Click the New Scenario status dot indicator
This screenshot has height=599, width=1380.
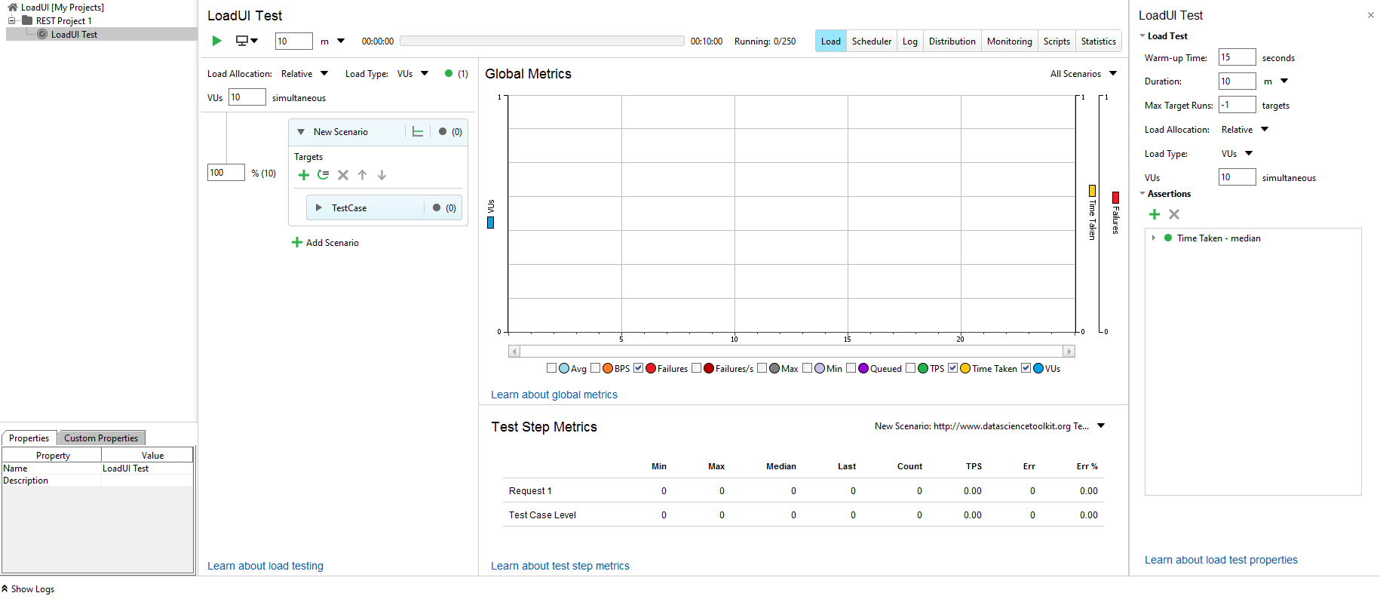tap(443, 131)
